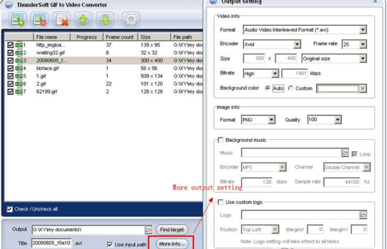Click the 509 x 134 size cell
The width and height of the screenshot is (387, 249).
coord(151,76)
